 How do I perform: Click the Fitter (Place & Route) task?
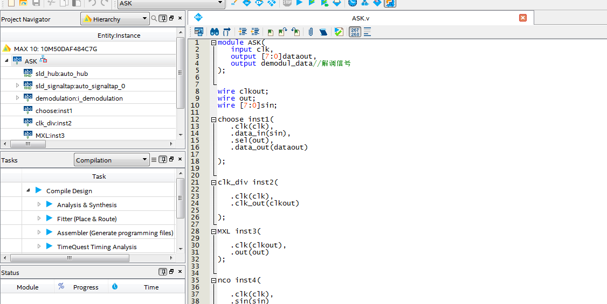[x=87, y=218]
